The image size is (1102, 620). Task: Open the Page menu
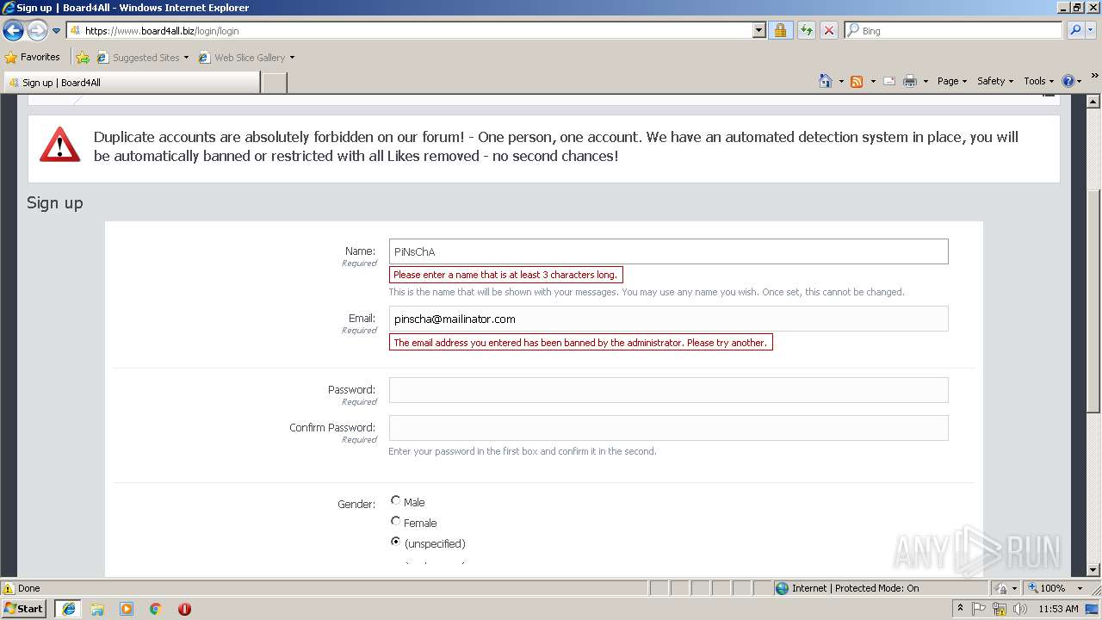[x=951, y=81]
